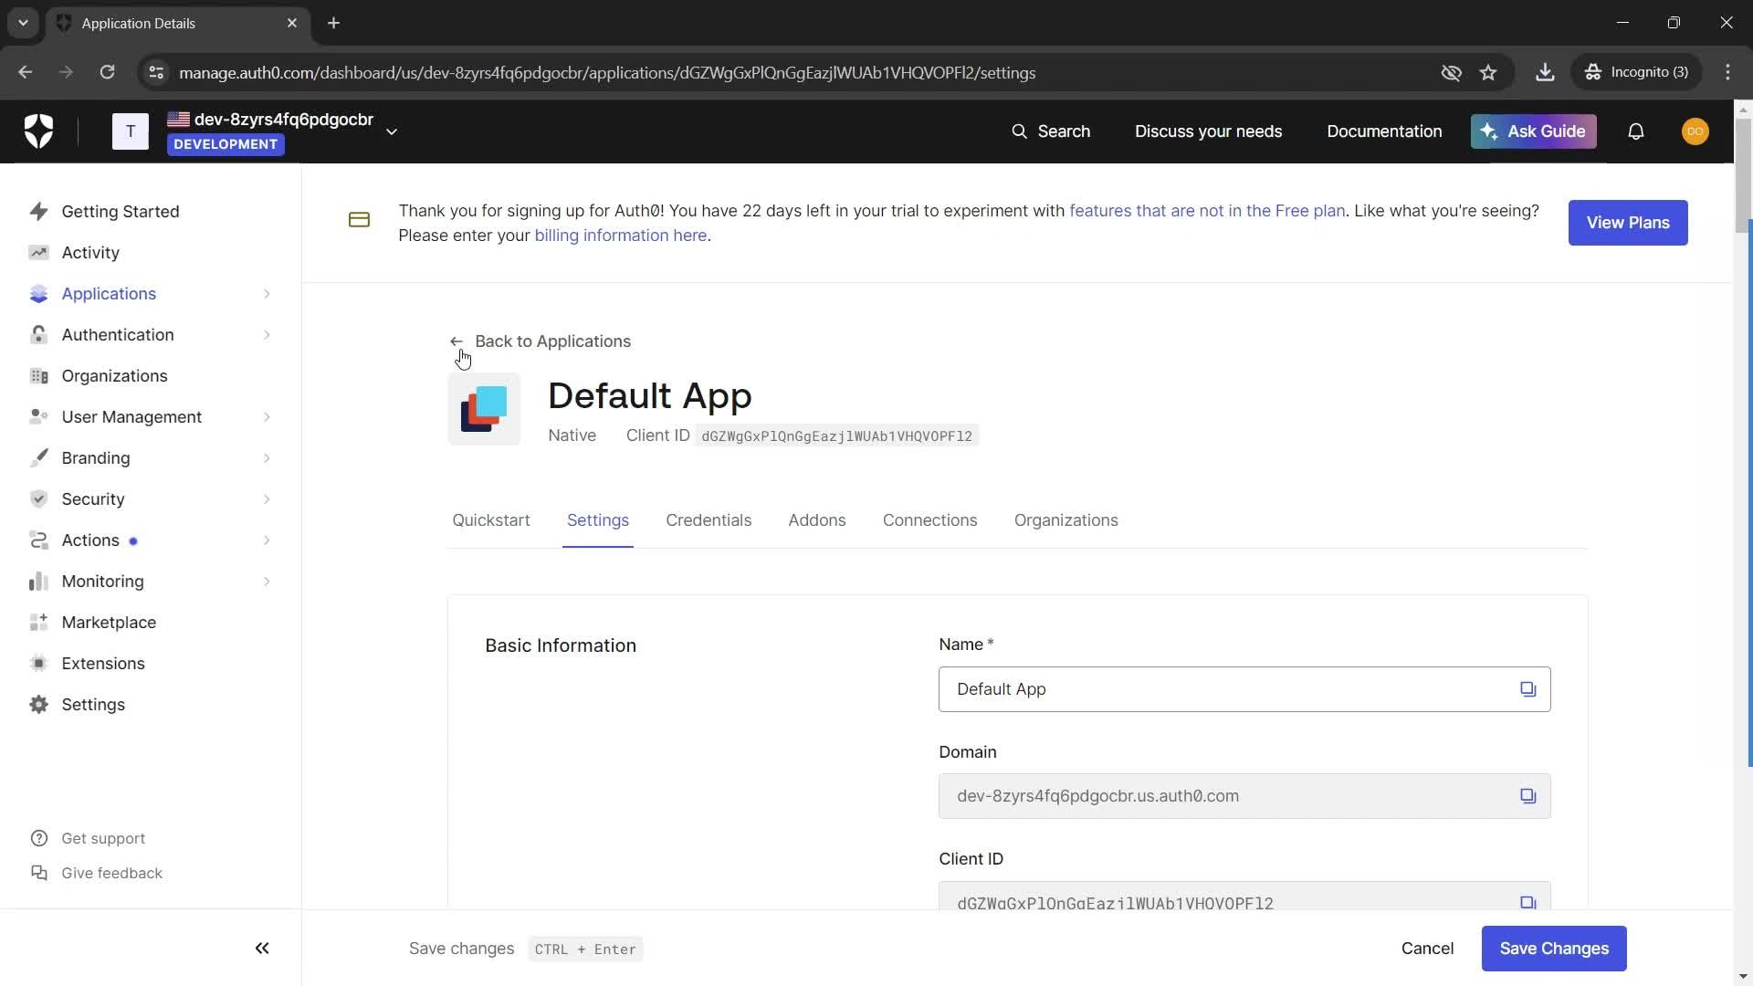Open a new browser tab

333,23
